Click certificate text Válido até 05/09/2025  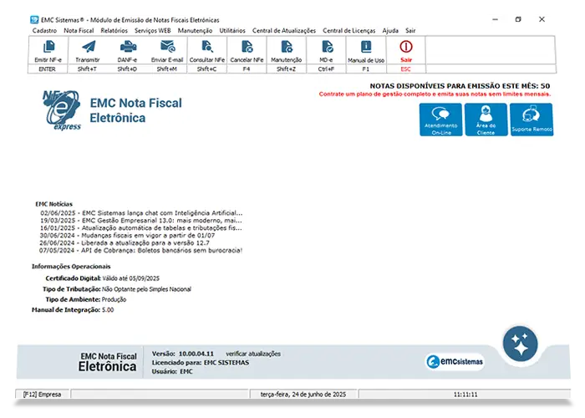[130, 278]
